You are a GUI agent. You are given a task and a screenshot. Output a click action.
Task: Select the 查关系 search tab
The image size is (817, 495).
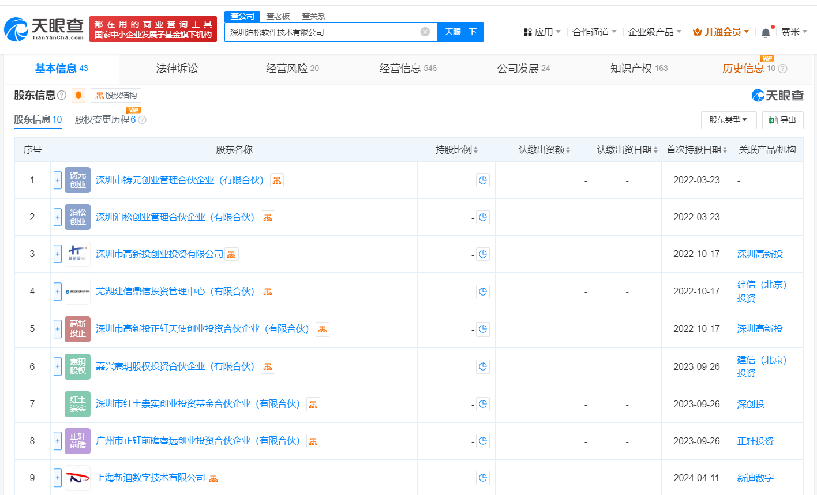(x=314, y=16)
